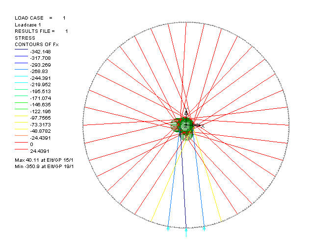Click the left cyan support arrow at rim bottom
The height and width of the screenshot is (245, 309).
coord(168,228)
